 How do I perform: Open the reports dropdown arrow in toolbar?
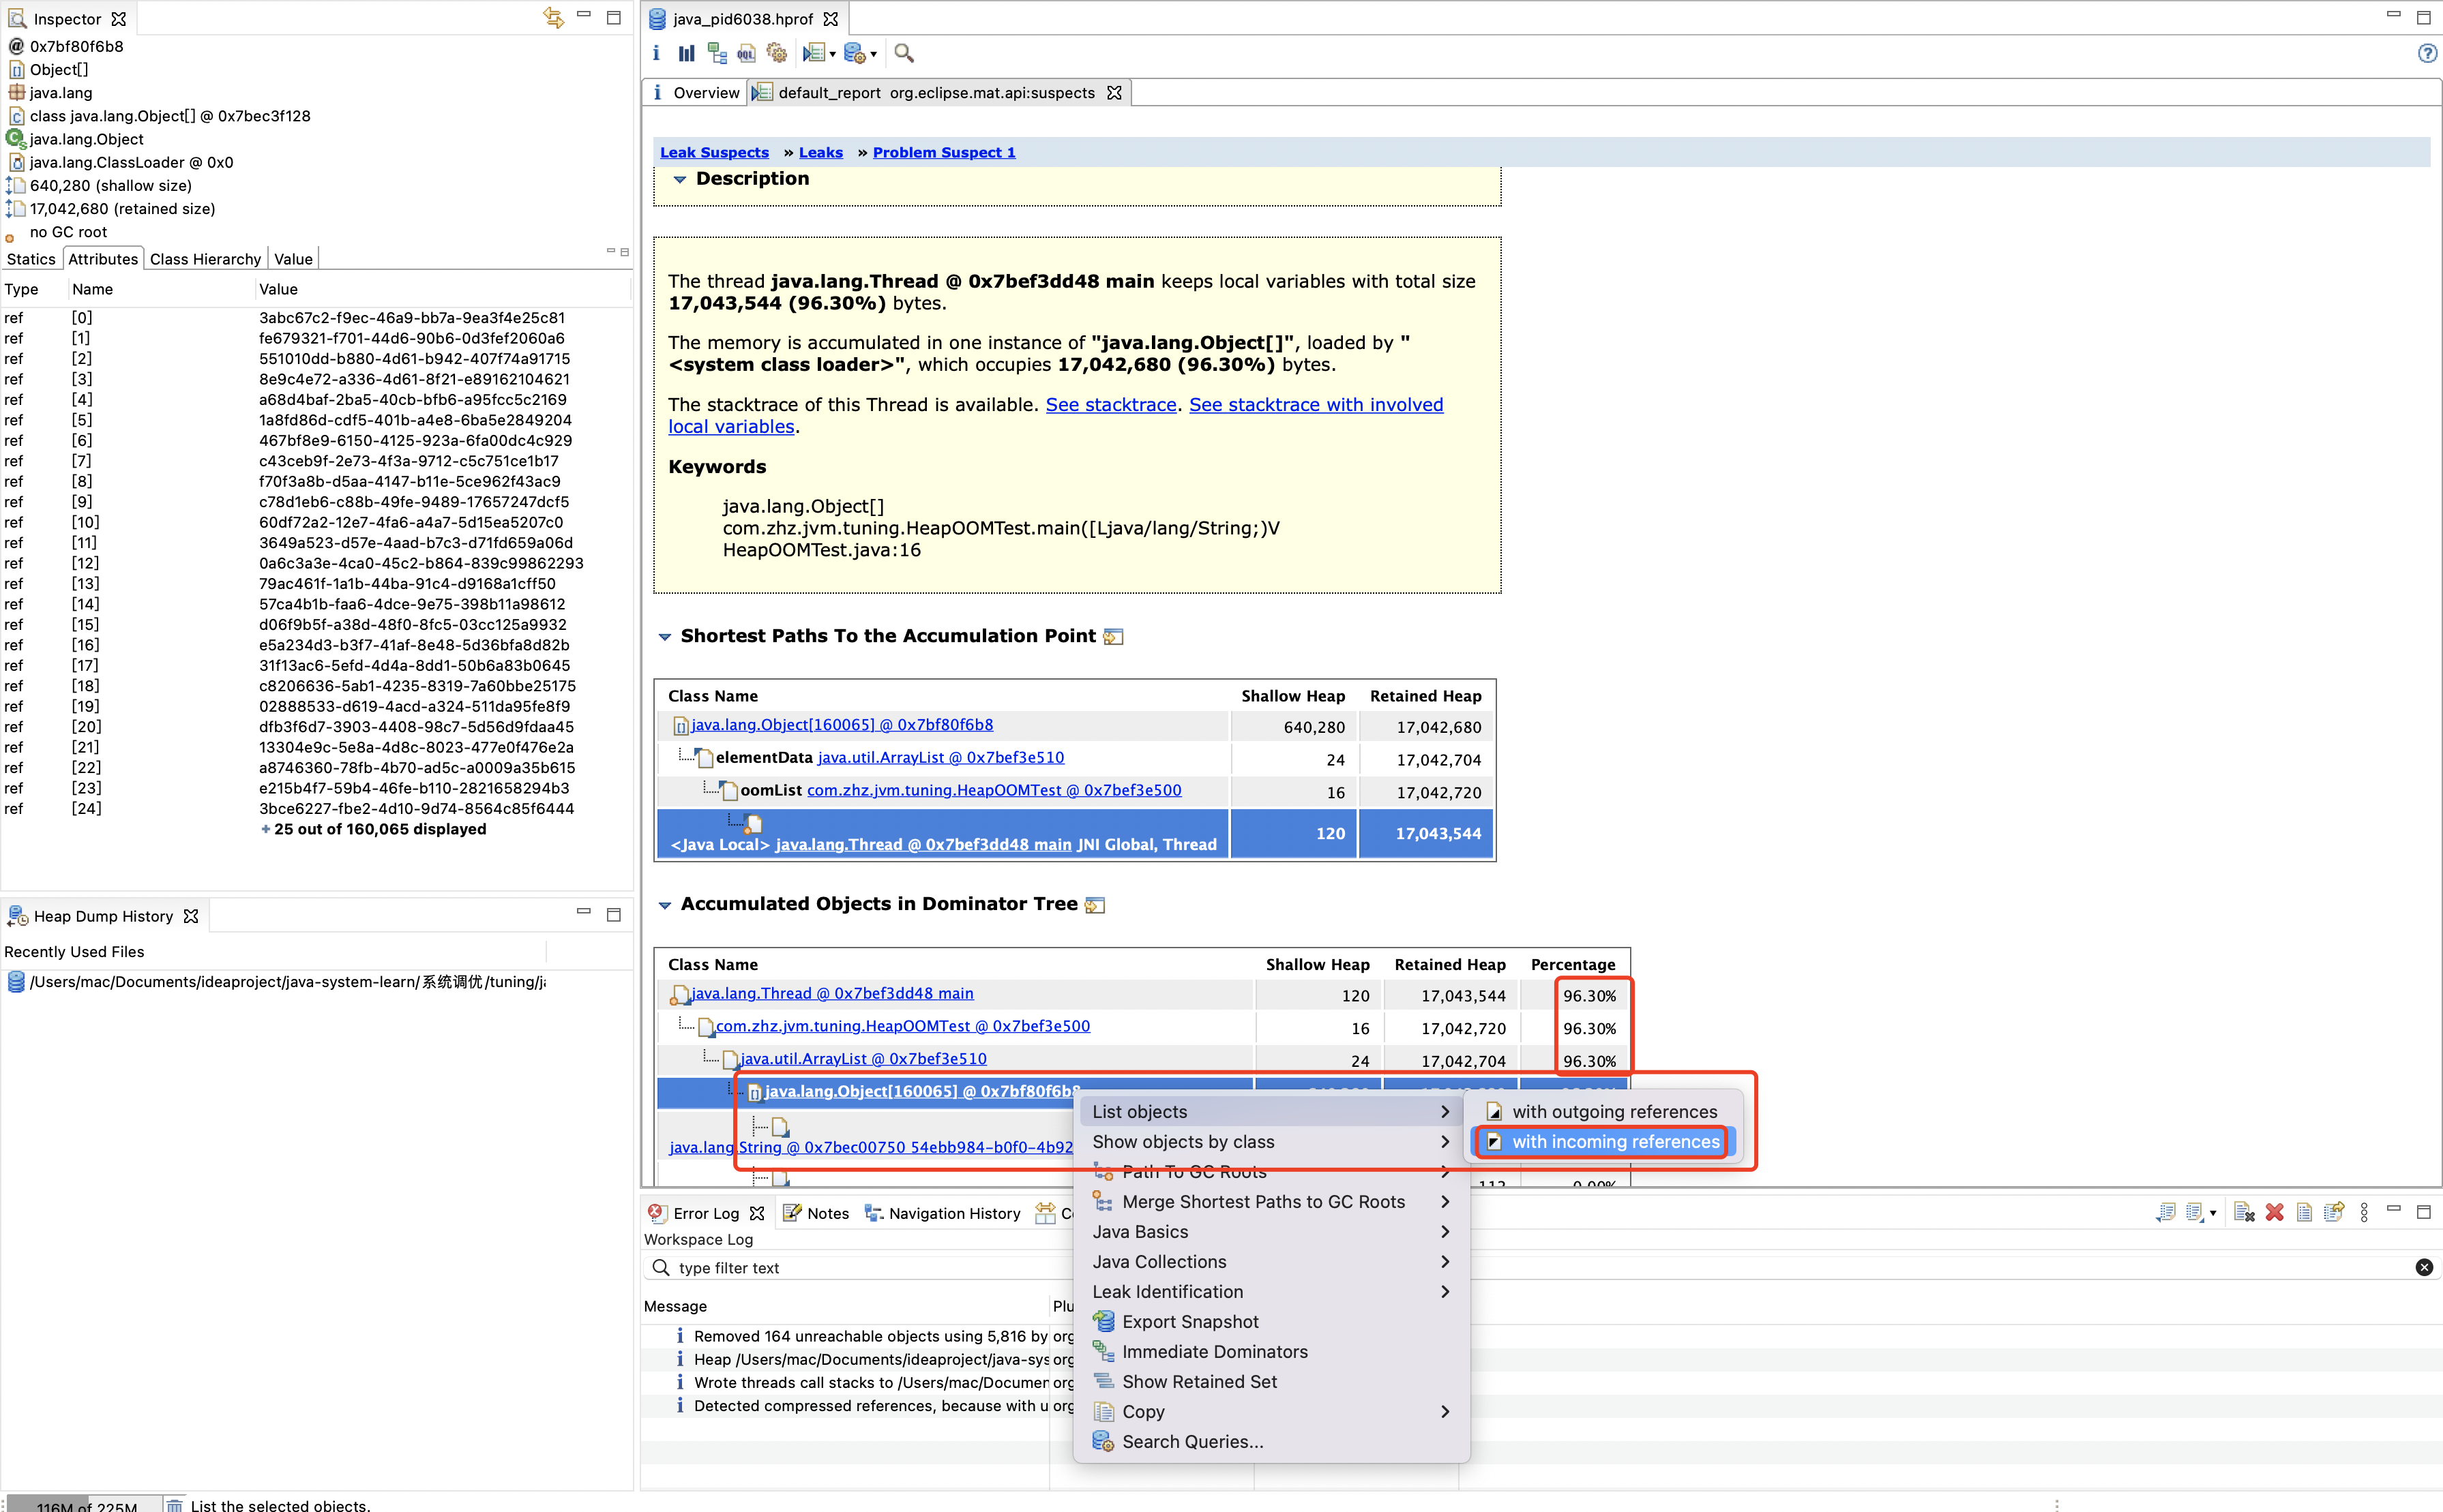pyautogui.click(x=832, y=54)
